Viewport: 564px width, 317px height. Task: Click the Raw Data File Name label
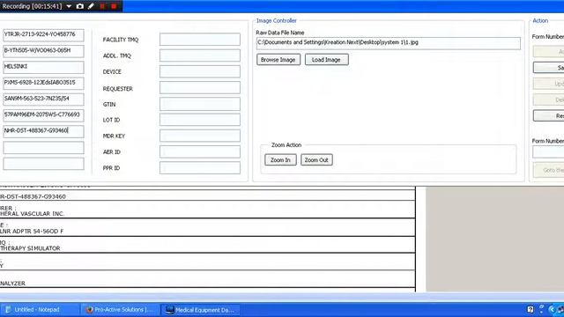click(x=280, y=33)
